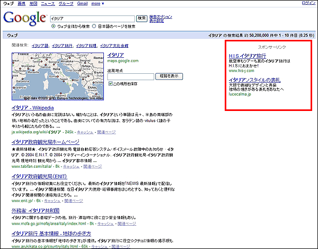
Task: Open the 'イタリア - Wikipedia' result
Action: click(x=32, y=108)
